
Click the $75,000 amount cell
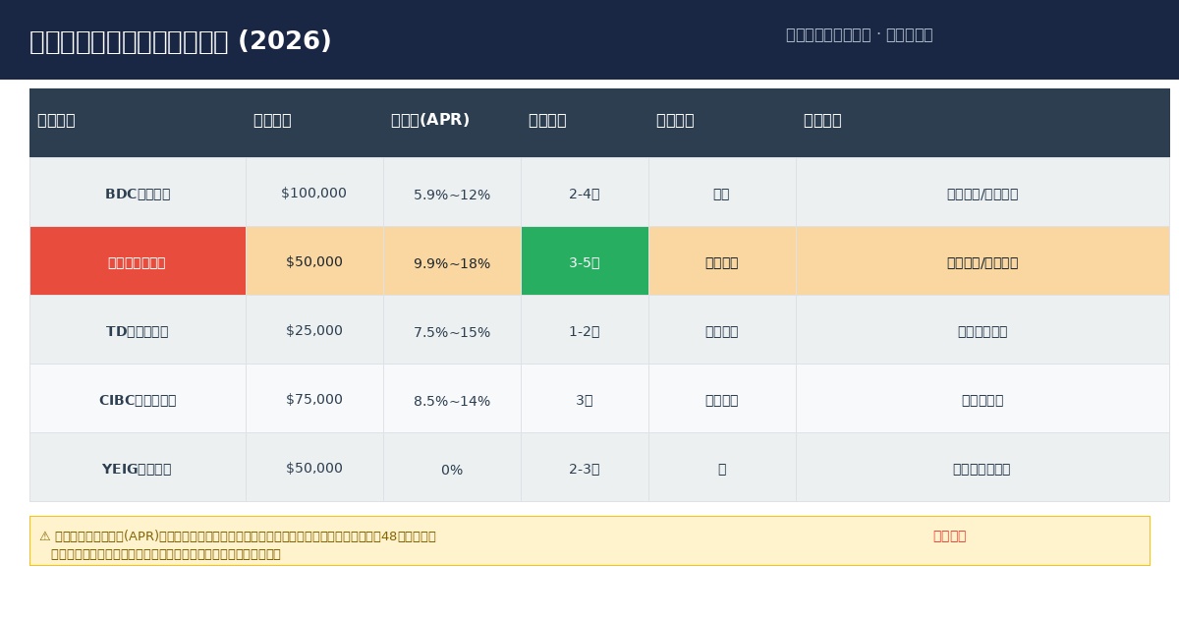[313, 400]
